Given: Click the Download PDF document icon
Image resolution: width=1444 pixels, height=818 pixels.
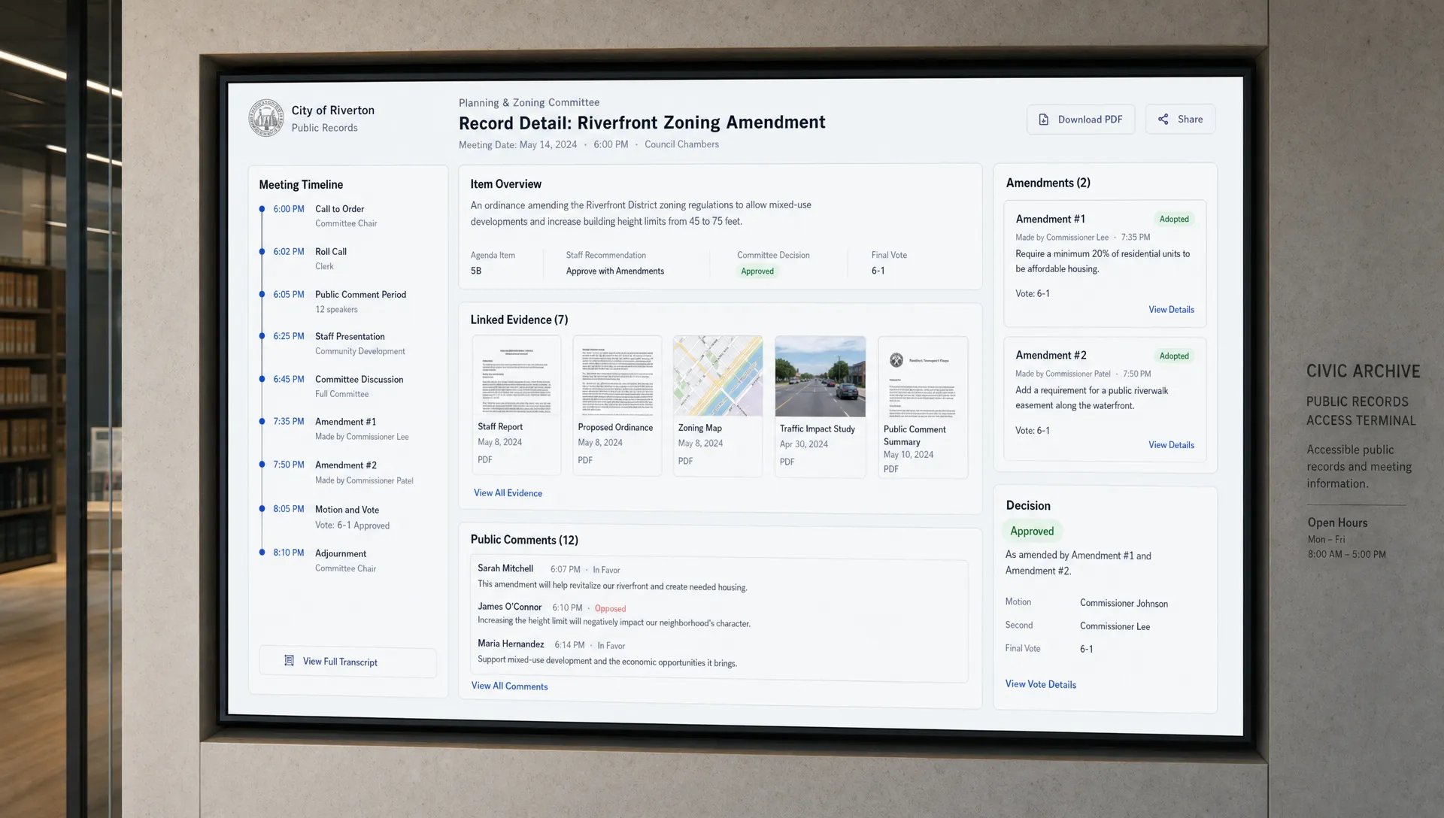Looking at the screenshot, I should [x=1044, y=120].
